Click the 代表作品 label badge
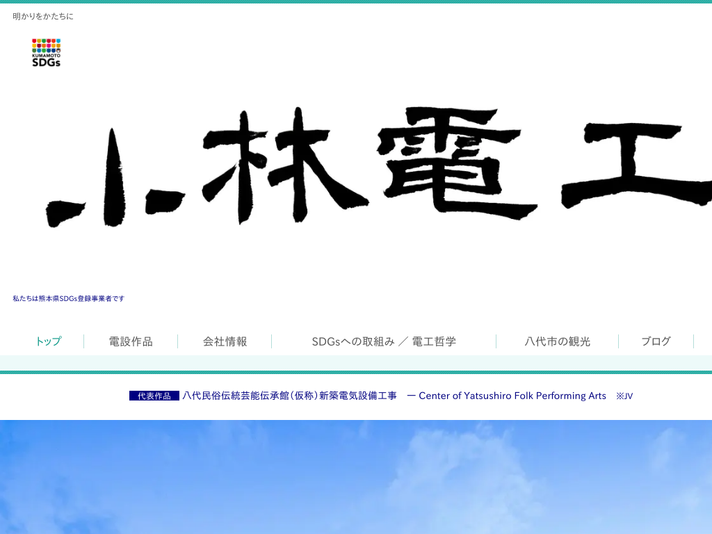 click(154, 396)
